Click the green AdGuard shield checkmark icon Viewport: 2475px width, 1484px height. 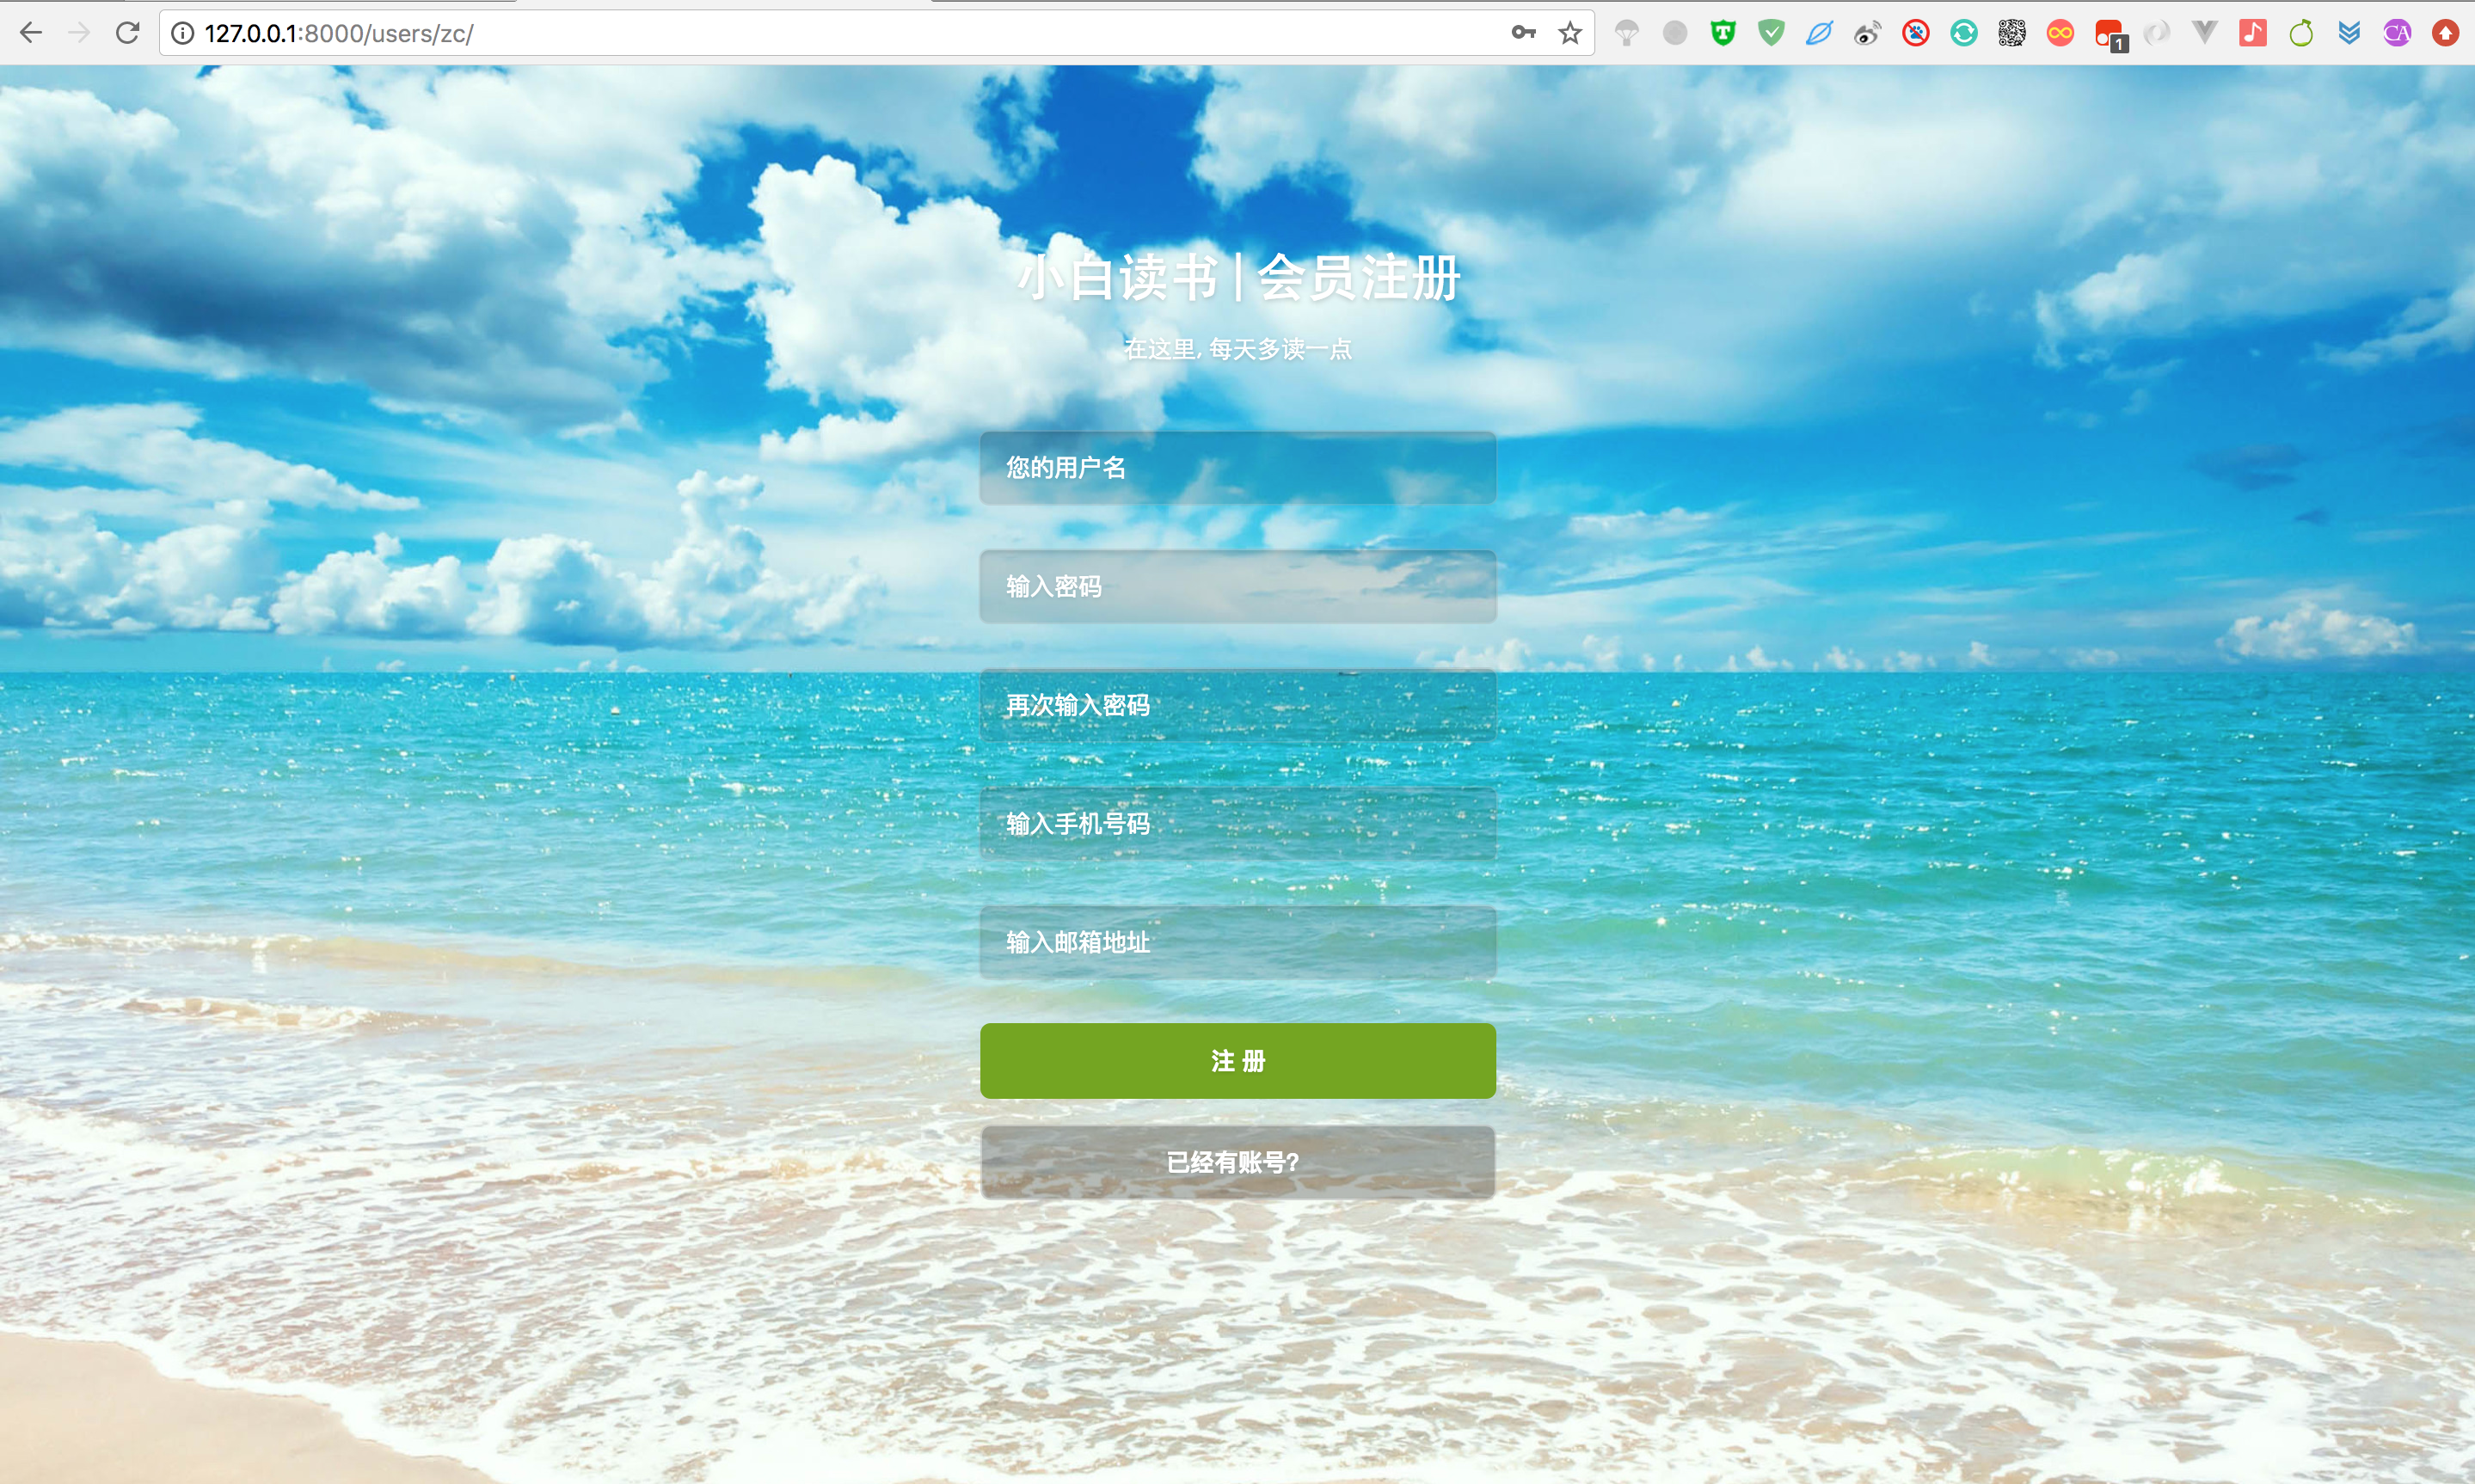coord(1771,33)
